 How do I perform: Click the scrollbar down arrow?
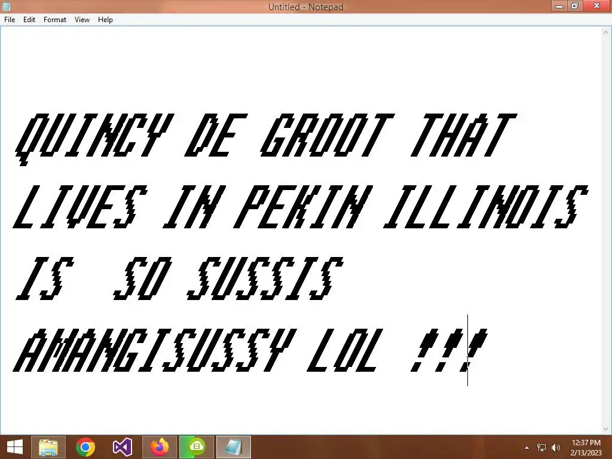606,429
